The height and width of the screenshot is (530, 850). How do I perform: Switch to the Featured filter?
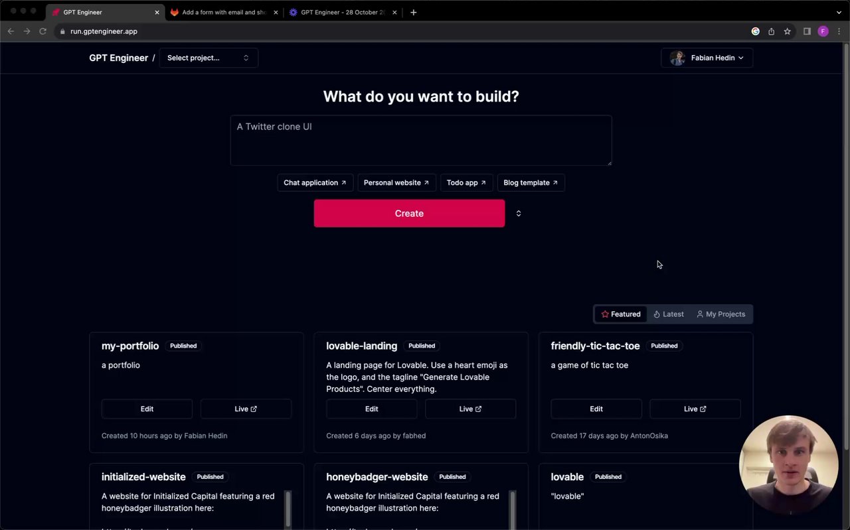(621, 314)
